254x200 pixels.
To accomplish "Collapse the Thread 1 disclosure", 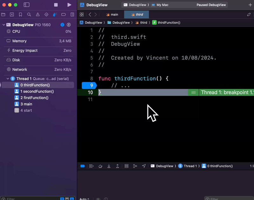I will click(x=8, y=79).
